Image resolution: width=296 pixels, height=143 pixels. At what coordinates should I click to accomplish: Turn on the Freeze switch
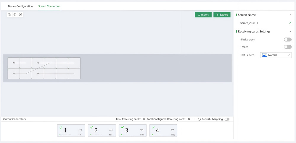[287, 47]
